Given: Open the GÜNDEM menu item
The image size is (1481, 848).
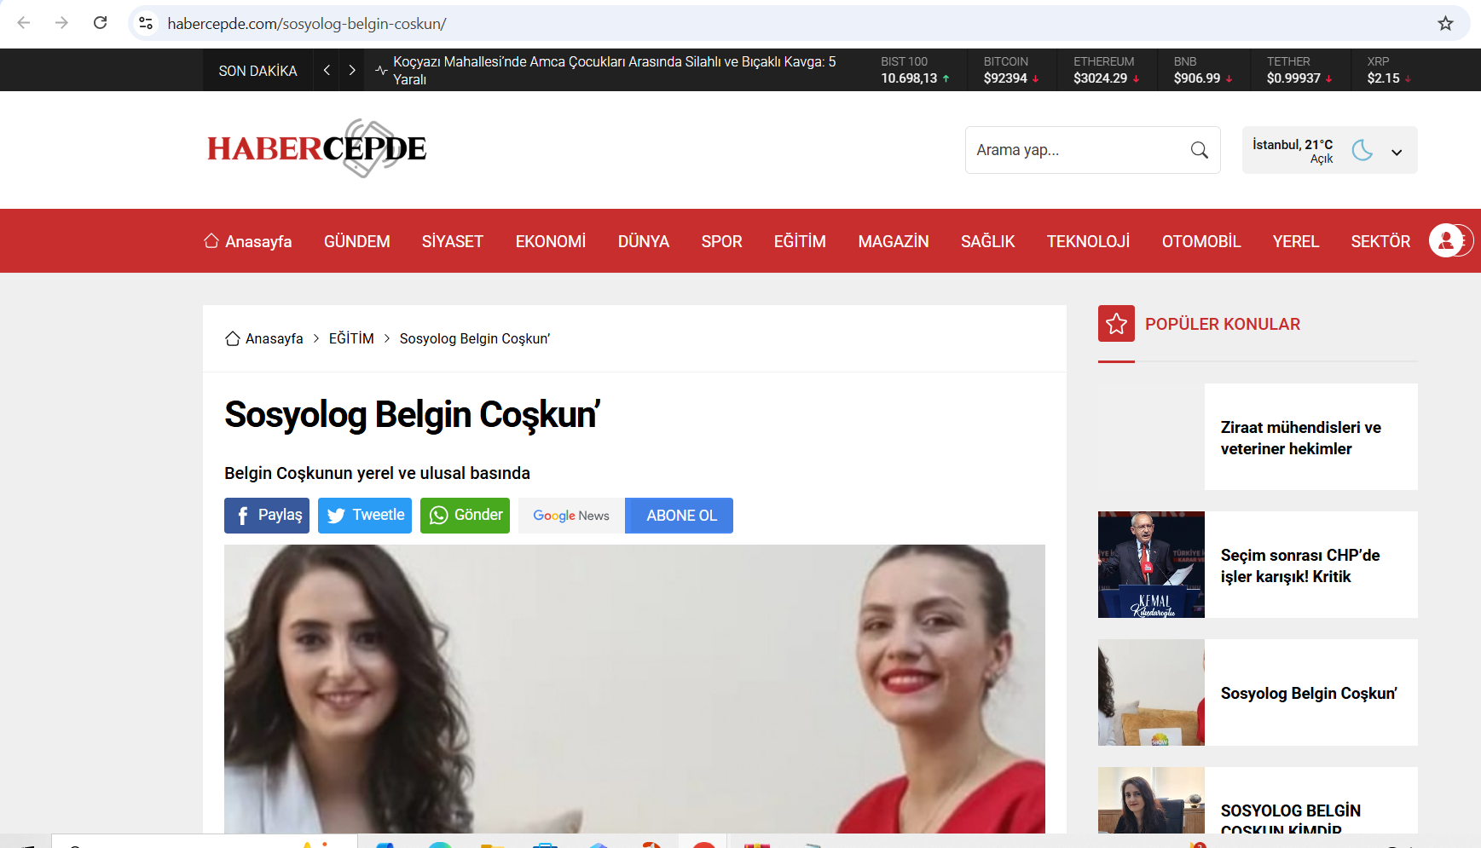Looking at the screenshot, I should (x=356, y=241).
